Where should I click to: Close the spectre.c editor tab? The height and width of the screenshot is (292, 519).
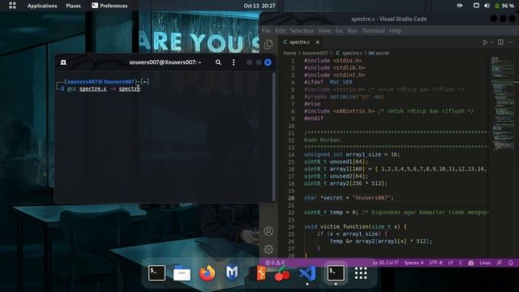point(317,42)
